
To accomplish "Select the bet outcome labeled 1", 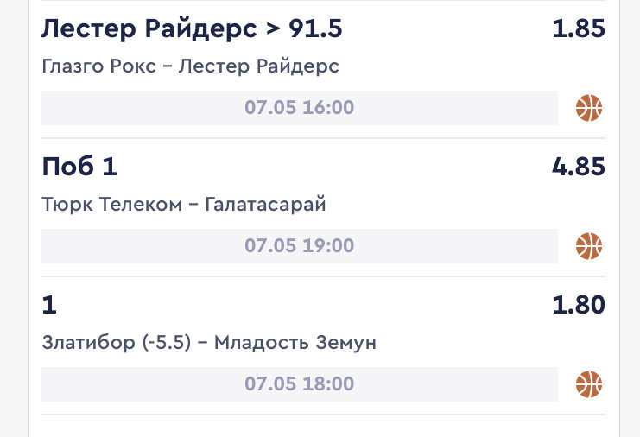I will click(49, 305).
